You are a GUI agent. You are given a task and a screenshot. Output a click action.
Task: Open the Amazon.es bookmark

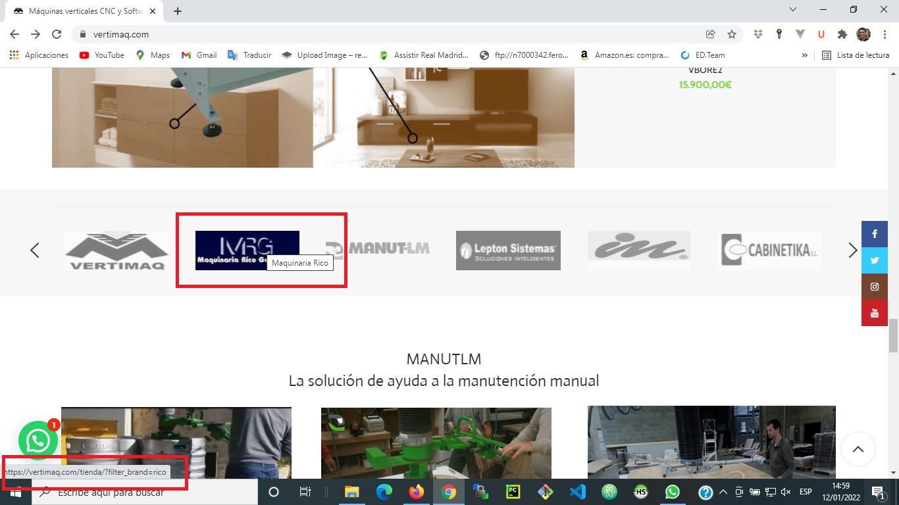pyautogui.click(x=623, y=55)
